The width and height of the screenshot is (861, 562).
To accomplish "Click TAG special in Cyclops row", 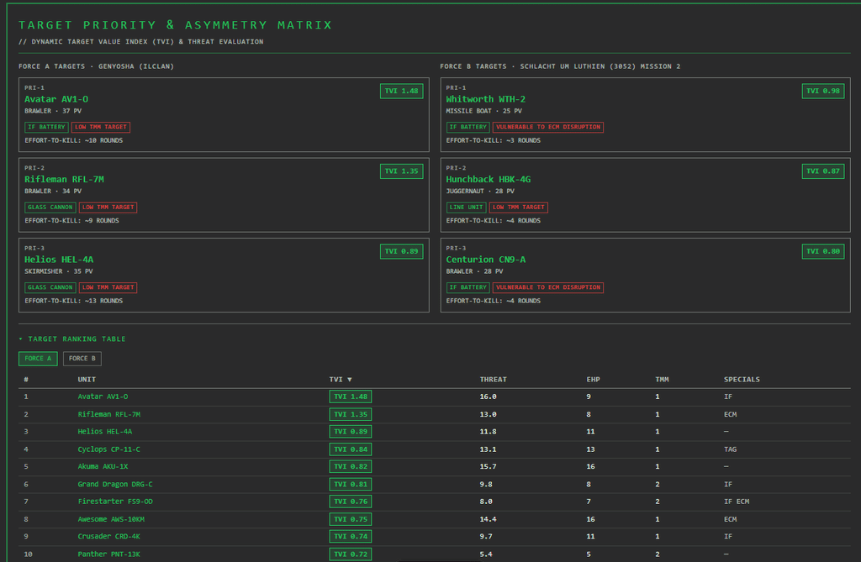I will pyautogui.click(x=730, y=449).
